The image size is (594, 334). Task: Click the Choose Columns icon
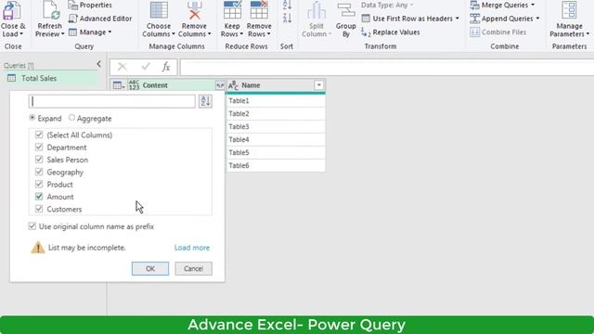[x=159, y=10]
